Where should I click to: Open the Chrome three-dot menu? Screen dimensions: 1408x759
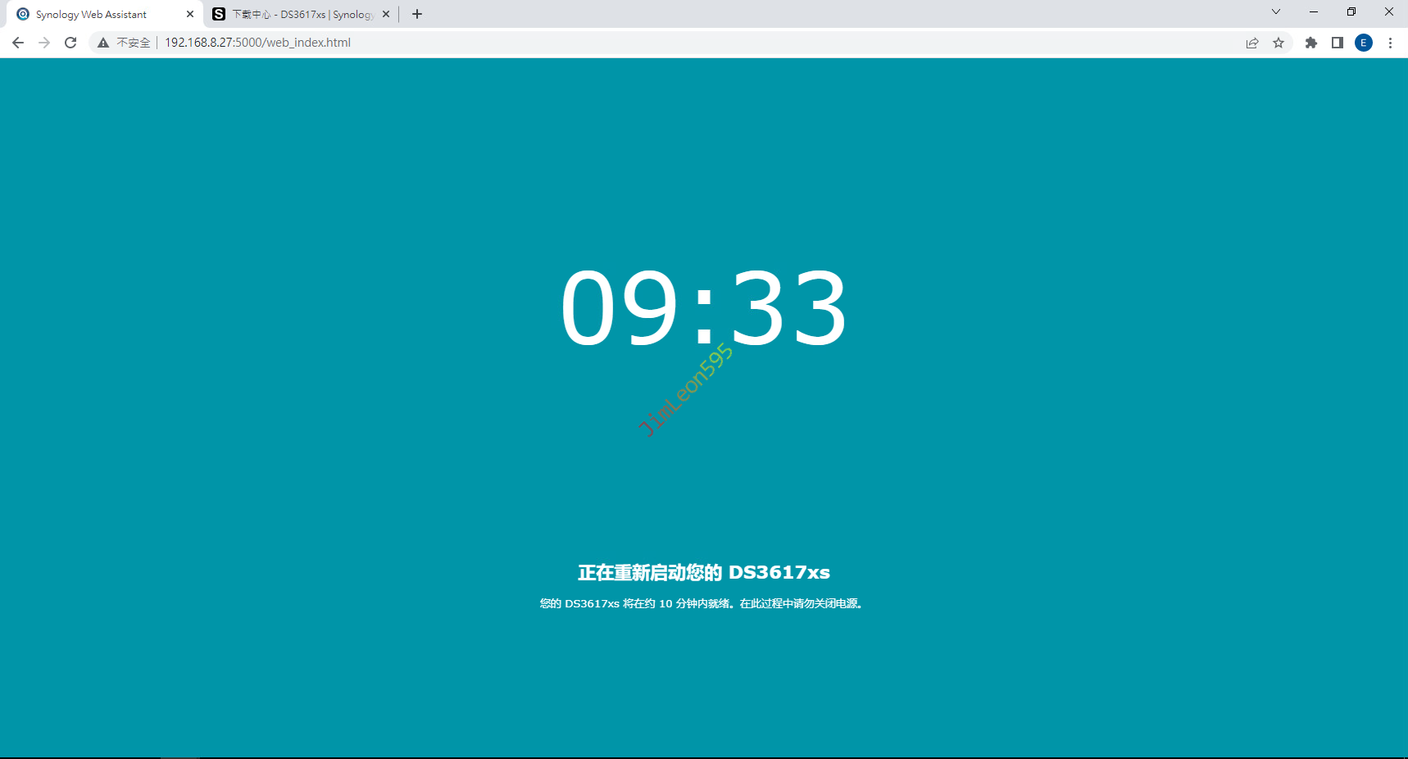tap(1390, 43)
